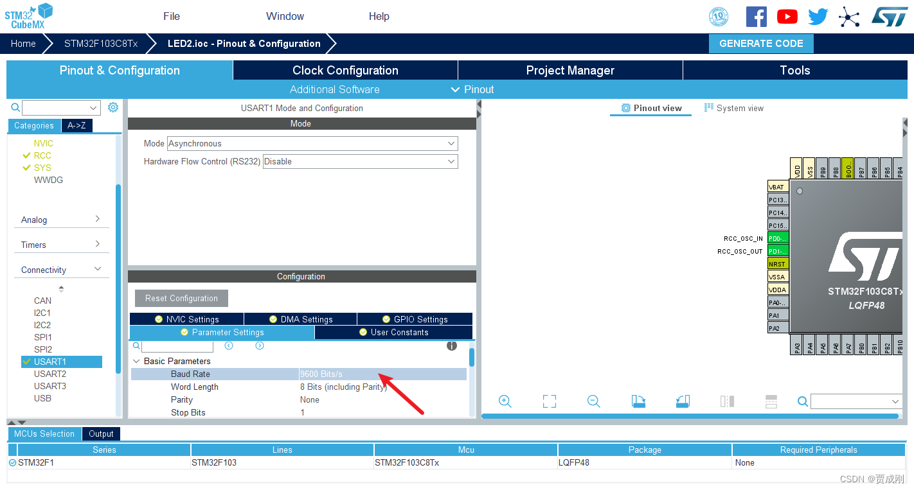This screenshot has height=490, width=914.
Task: Switch to Clock Configuration tab
Action: (345, 71)
